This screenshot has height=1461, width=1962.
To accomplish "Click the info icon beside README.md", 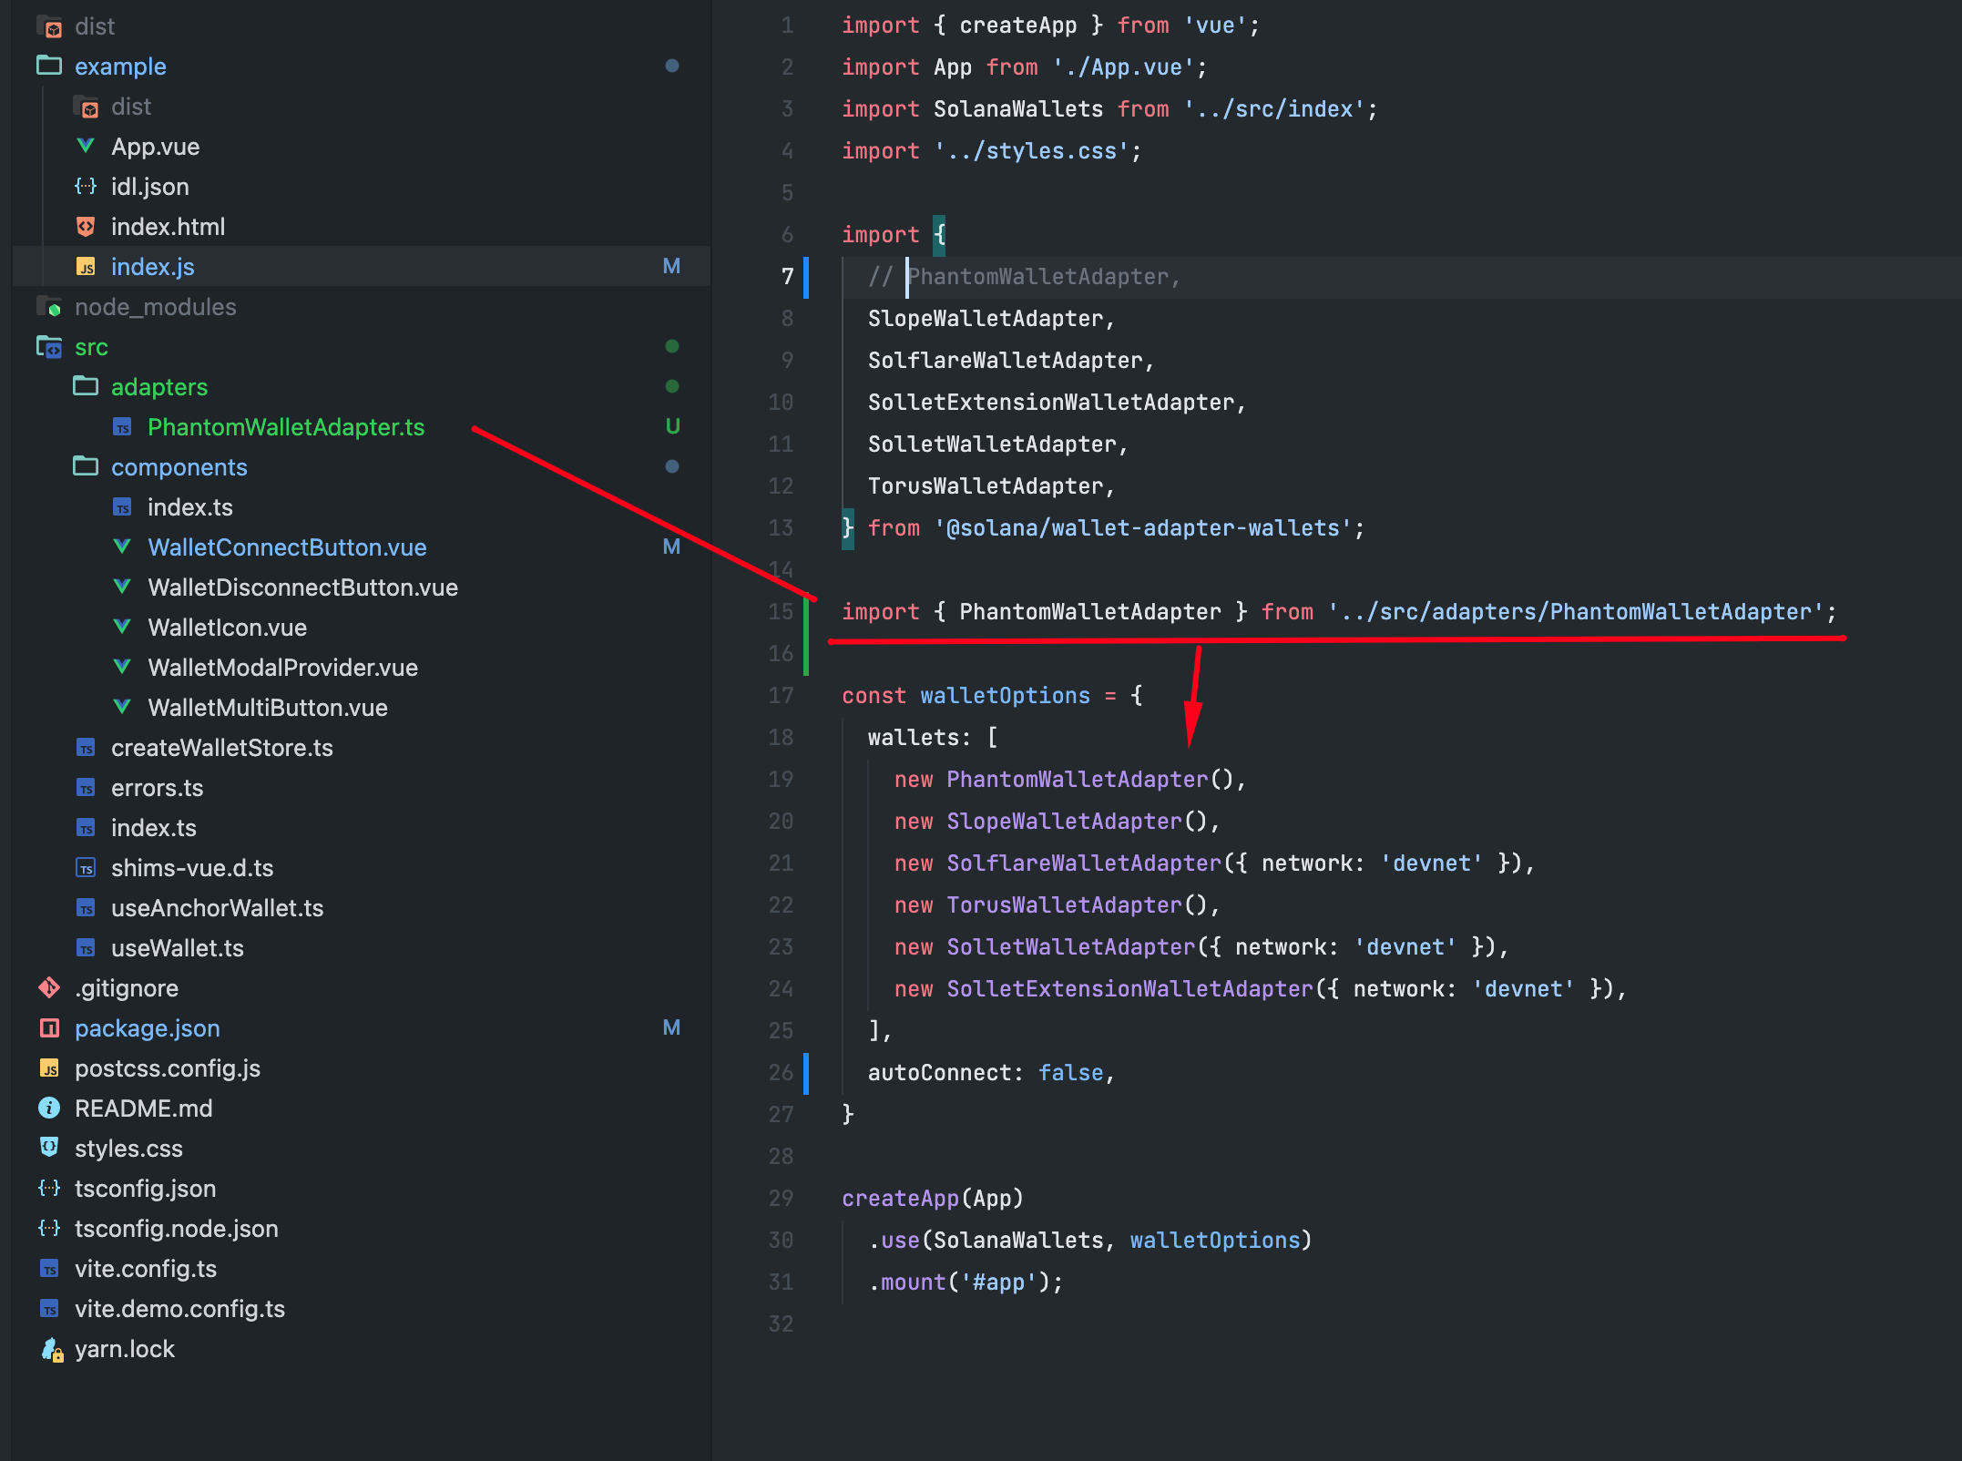I will 49,1108.
